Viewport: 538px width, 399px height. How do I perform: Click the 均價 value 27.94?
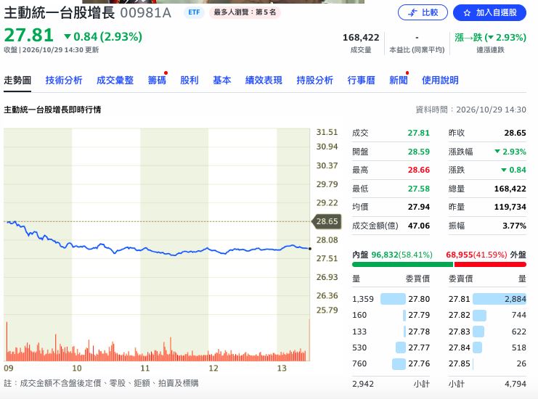(419, 207)
